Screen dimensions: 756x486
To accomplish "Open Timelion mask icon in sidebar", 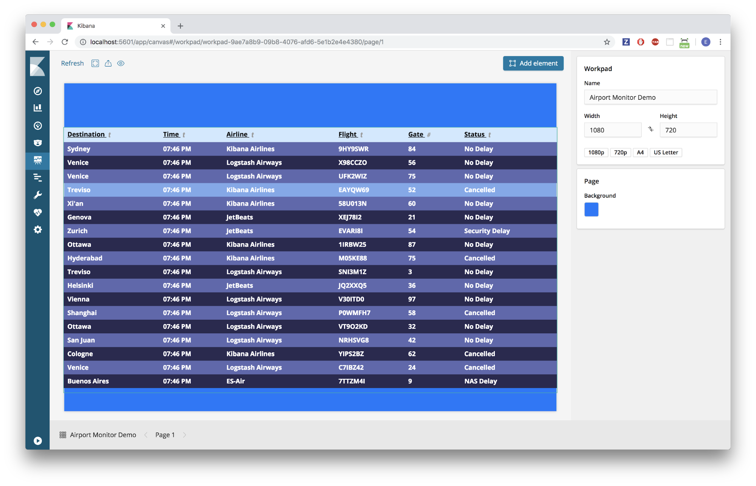I will [37, 143].
